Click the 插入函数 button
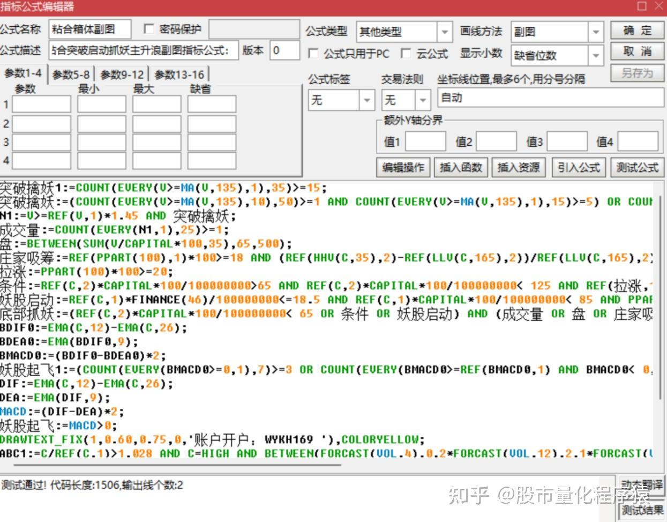 tap(461, 168)
